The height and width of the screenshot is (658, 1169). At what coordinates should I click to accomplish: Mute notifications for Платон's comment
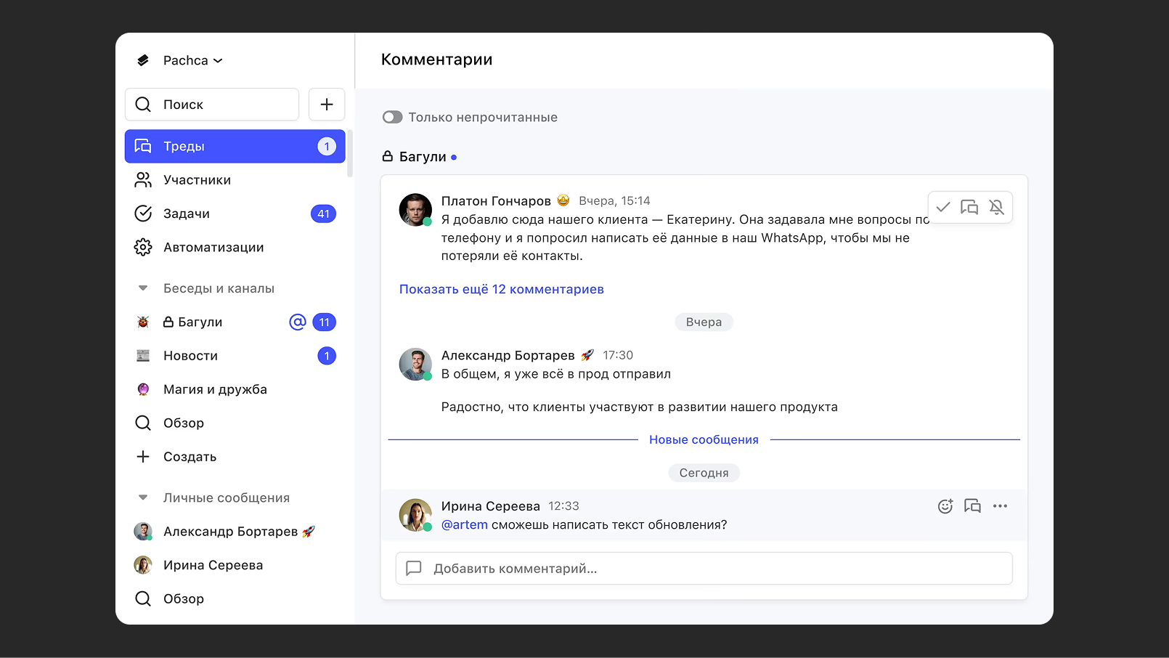click(x=997, y=207)
